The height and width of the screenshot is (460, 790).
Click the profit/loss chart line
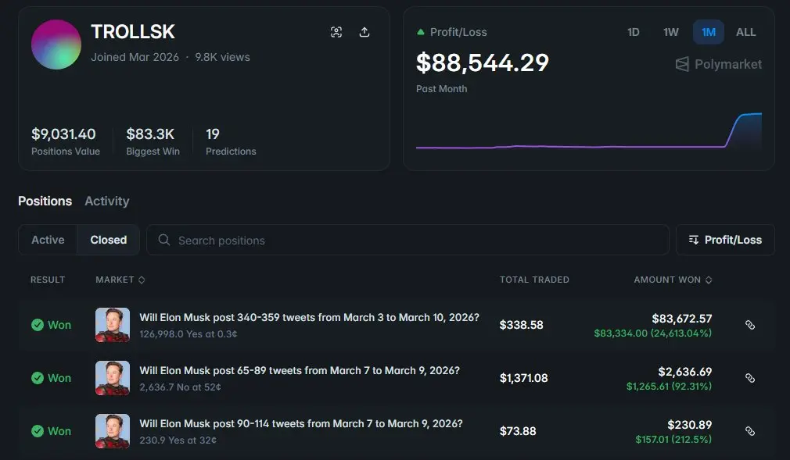(571, 146)
